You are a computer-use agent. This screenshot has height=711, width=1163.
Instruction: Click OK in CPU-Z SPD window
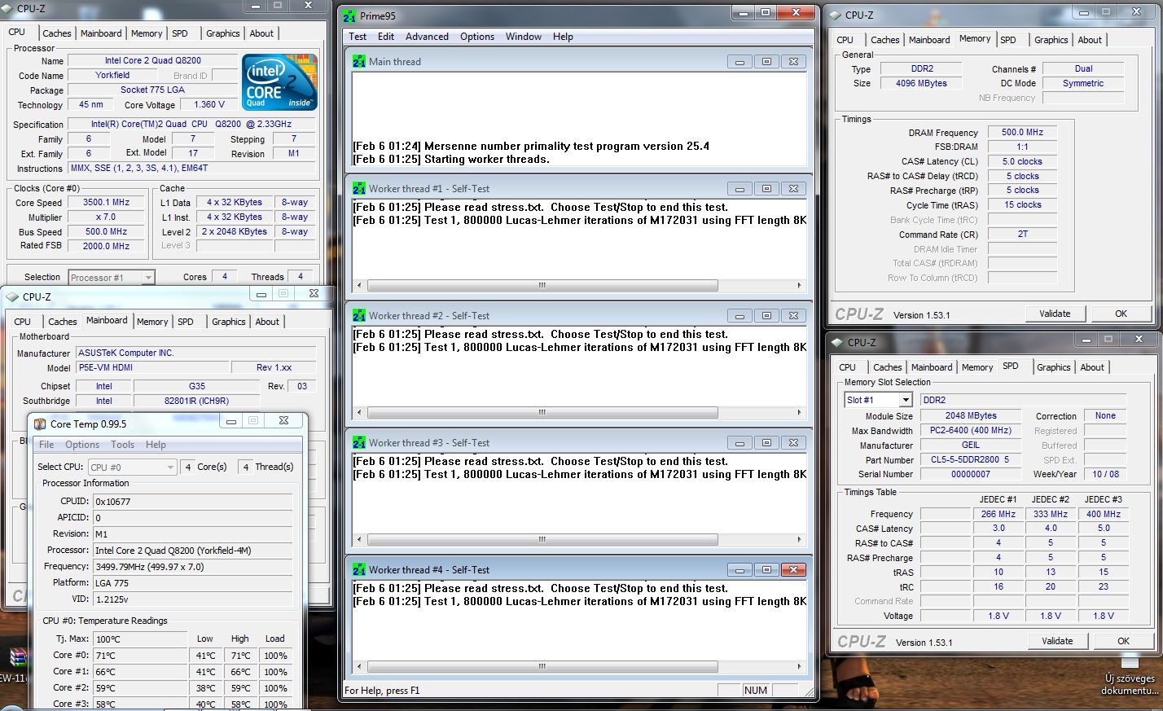click(1124, 641)
